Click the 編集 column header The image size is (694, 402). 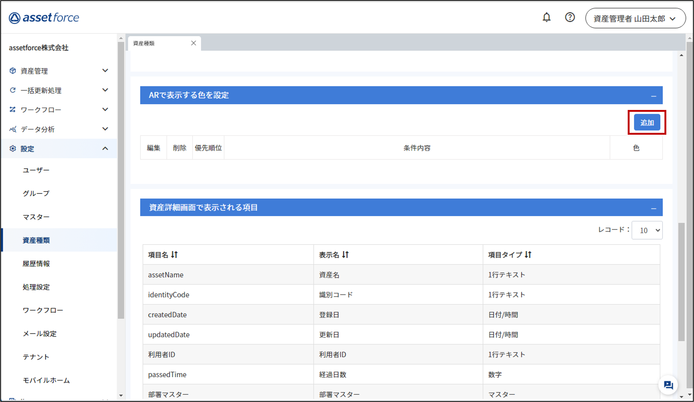coord(153,148)
